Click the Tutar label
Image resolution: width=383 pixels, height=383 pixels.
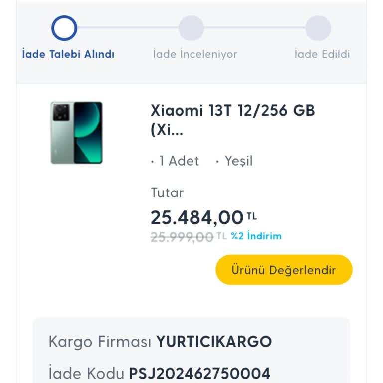[167, 192]
